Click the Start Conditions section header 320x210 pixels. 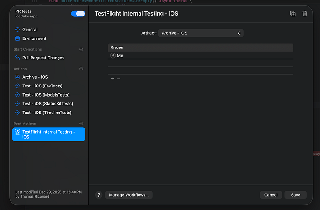(27, 49)
